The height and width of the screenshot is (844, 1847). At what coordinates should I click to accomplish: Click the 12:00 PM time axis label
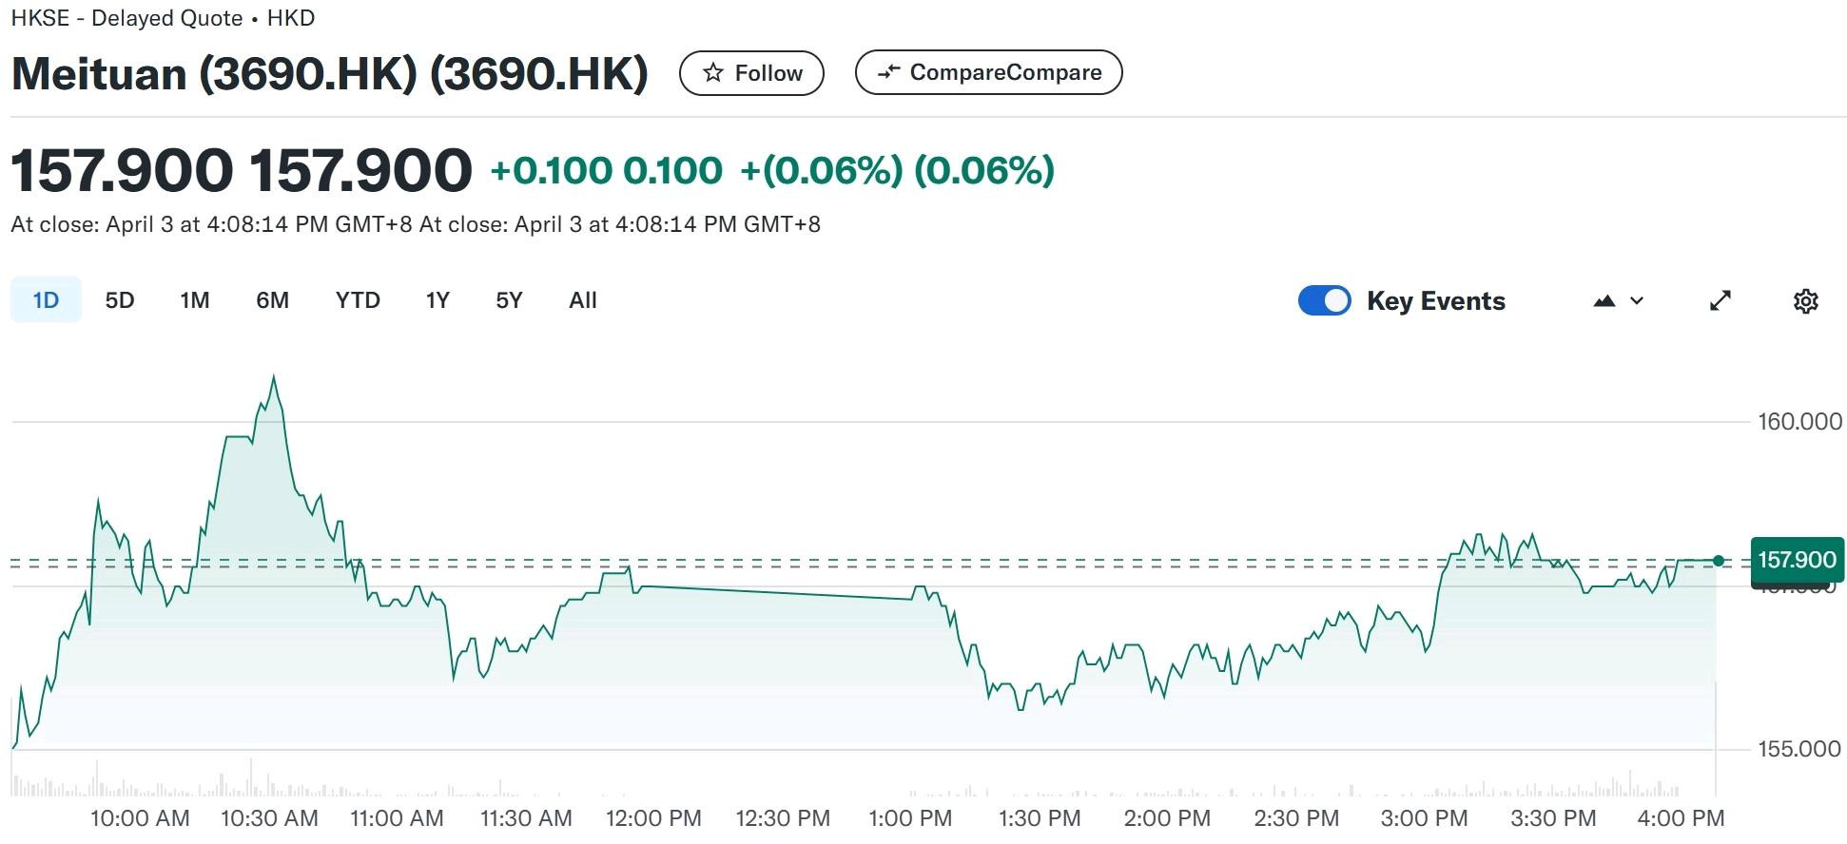point(653,818)
